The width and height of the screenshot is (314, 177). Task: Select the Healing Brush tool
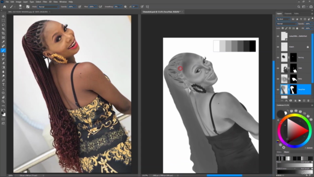click(x=3, y=46)
